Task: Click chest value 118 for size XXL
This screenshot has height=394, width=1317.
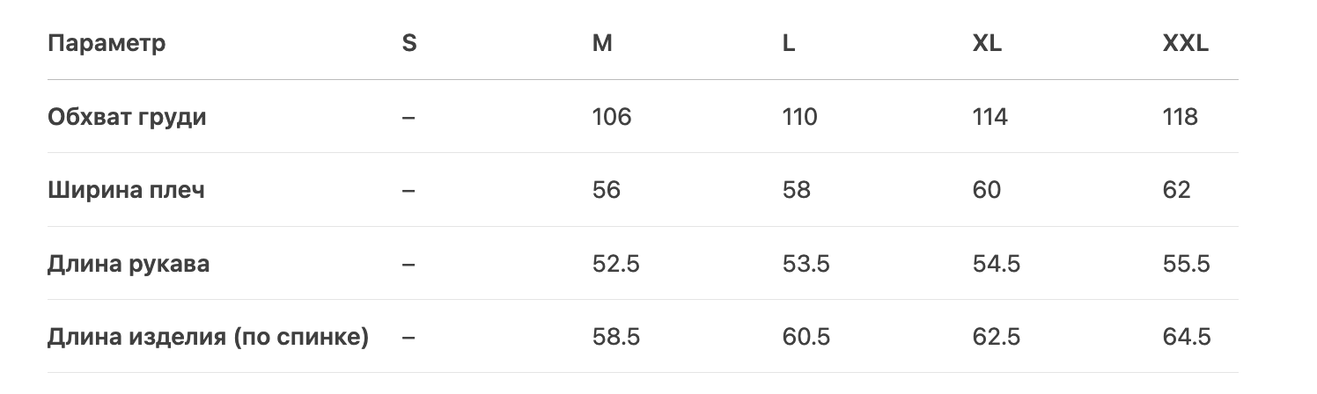Action: coord(1181,117)
